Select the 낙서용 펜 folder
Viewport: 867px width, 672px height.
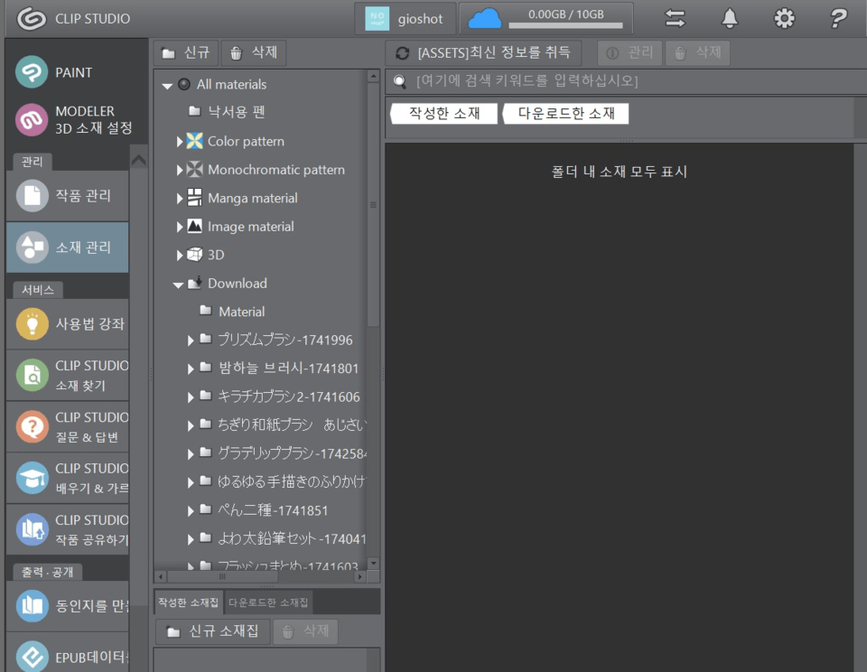(x=227, y=112)
